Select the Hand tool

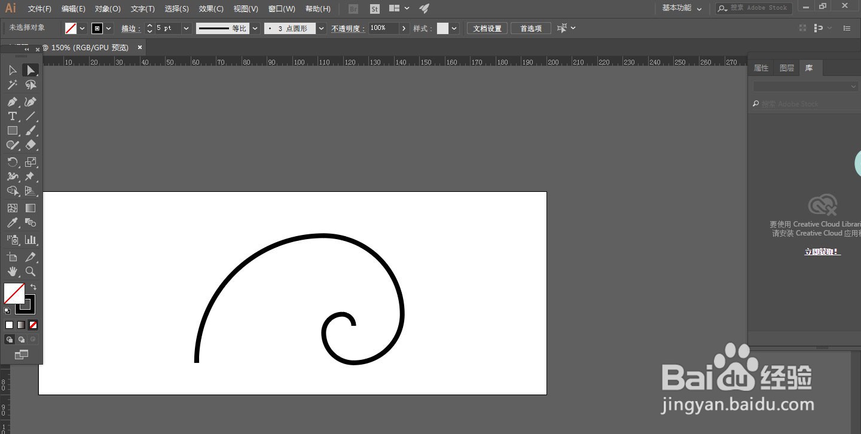(13, 271)
